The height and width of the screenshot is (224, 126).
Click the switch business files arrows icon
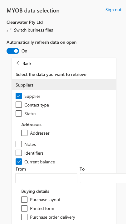coord(9,30)
